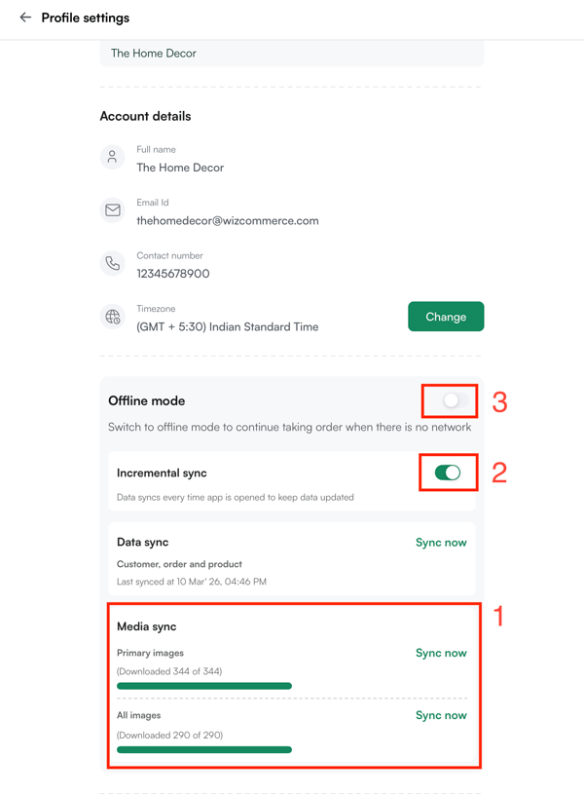This screenshot has width=584, height=795.
Task: Click the back arrow icon
Action: (x=25, y=18)
